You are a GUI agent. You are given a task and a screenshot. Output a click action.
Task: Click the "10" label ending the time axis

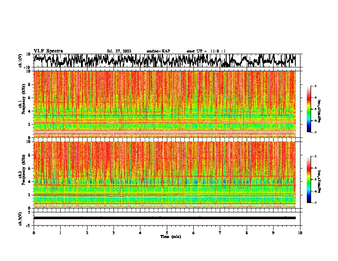[300, 233]
